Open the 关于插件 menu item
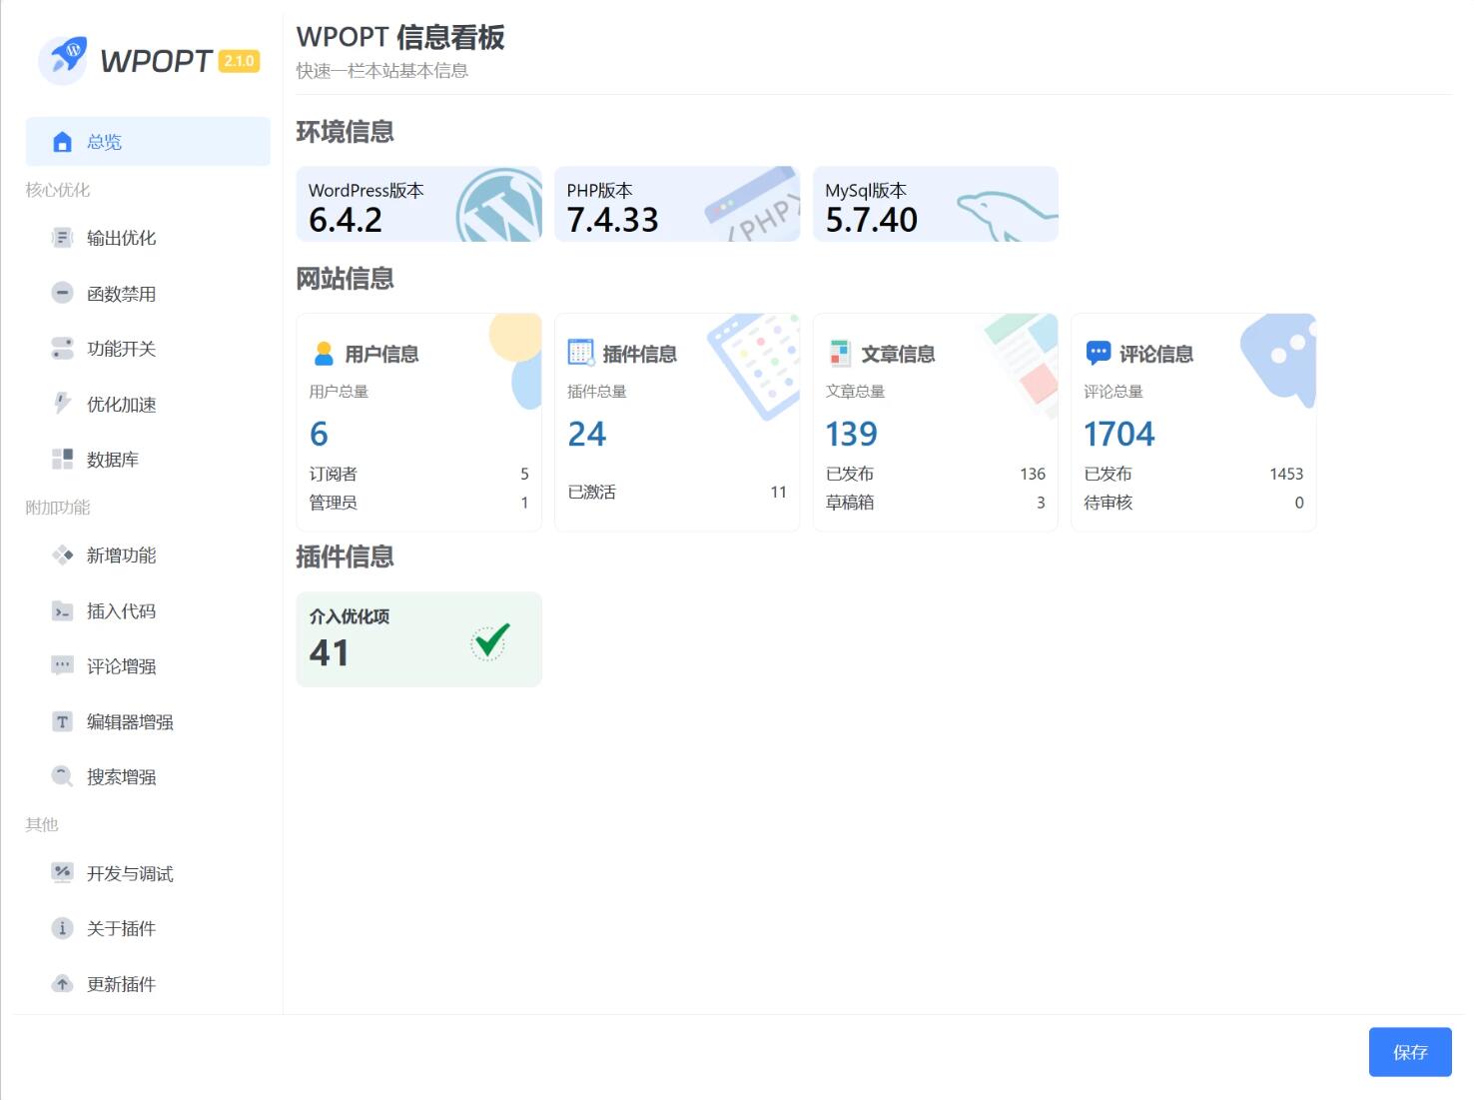Image resolution: width=1474 pixels, height=1100 pixels. tap(120, 928)
